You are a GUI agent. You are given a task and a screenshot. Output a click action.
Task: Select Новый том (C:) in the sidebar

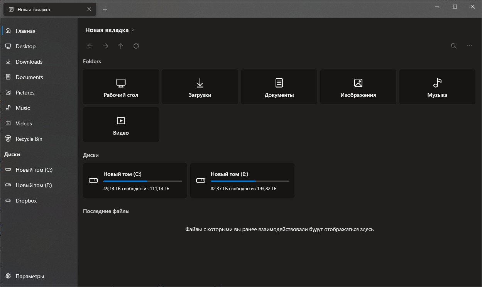(x=39, y=170)
